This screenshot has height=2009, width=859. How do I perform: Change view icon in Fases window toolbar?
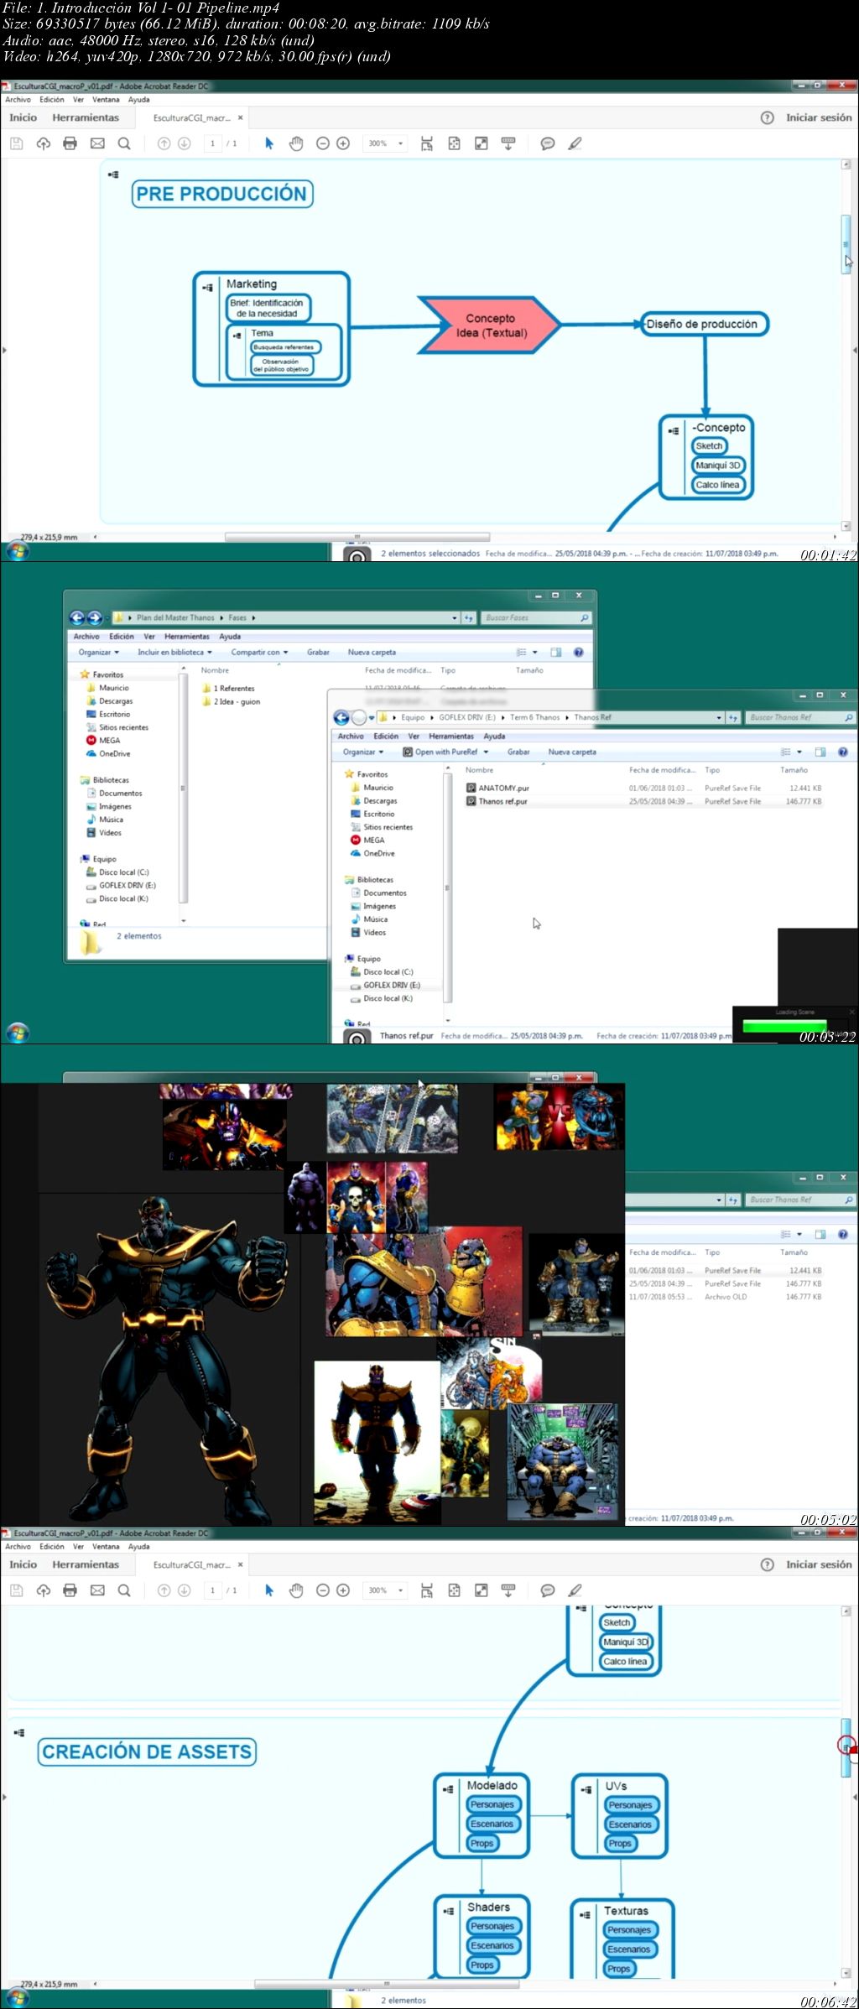(522, 652)
